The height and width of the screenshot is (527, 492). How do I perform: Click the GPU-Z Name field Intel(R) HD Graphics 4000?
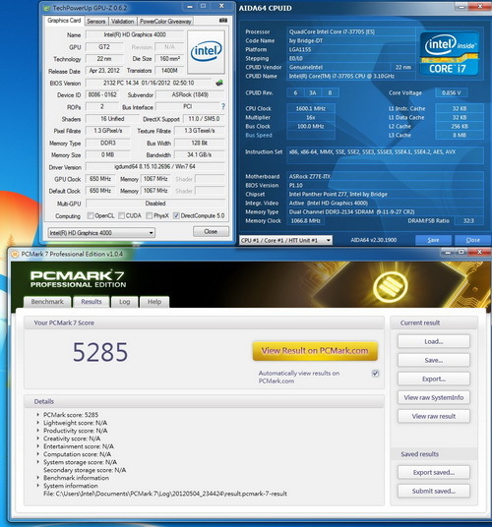[135, 34]
